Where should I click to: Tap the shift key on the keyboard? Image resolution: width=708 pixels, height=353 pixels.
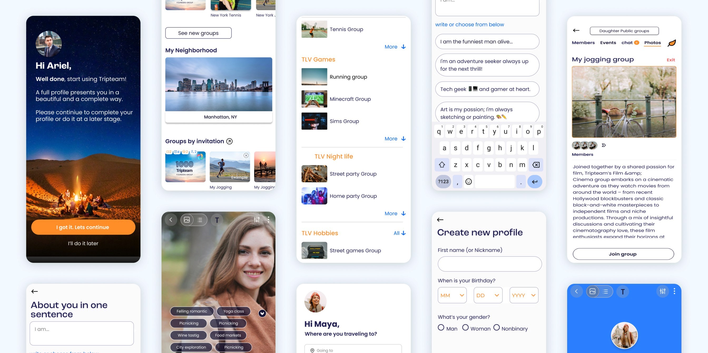pos(442,165)
